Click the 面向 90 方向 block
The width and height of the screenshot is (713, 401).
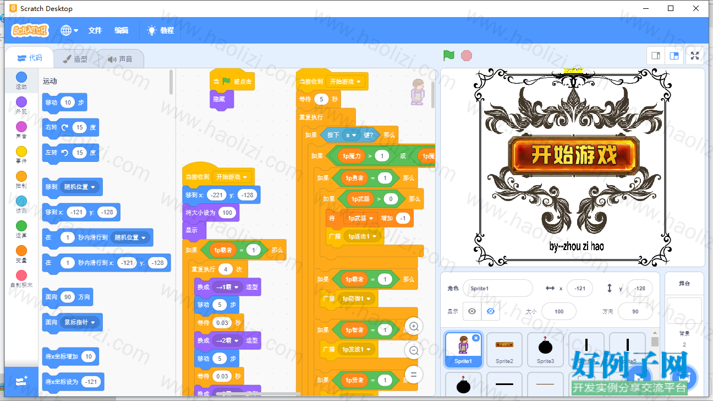(x=68, y=297)
